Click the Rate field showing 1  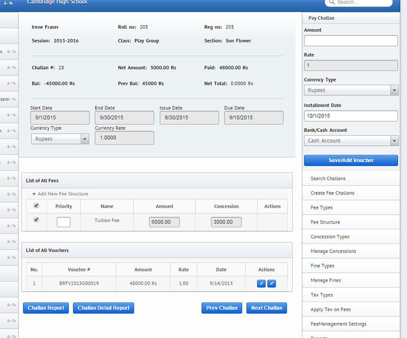click(x=351, y=66)
